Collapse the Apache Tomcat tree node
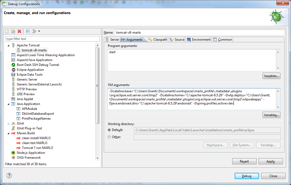This screenshot has height=185, width=291. pyautogui.click(x=9, y=45)
